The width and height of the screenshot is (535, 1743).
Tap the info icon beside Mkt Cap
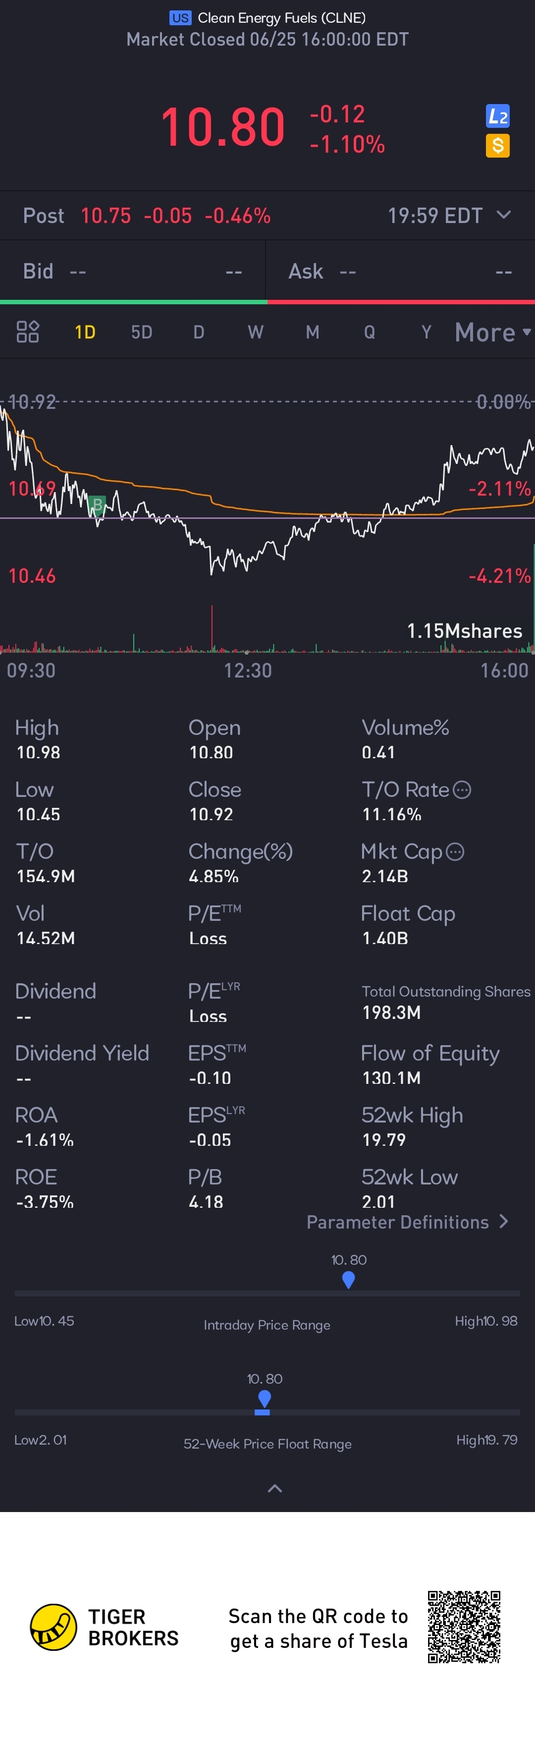(x=456, y=852)
